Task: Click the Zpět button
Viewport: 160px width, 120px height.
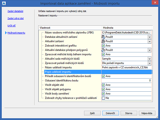Action: point(92,113)
